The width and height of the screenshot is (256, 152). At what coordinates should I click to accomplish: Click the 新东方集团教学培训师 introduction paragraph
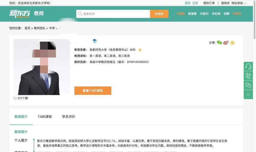pyautogui.click(x=132, y=143)
